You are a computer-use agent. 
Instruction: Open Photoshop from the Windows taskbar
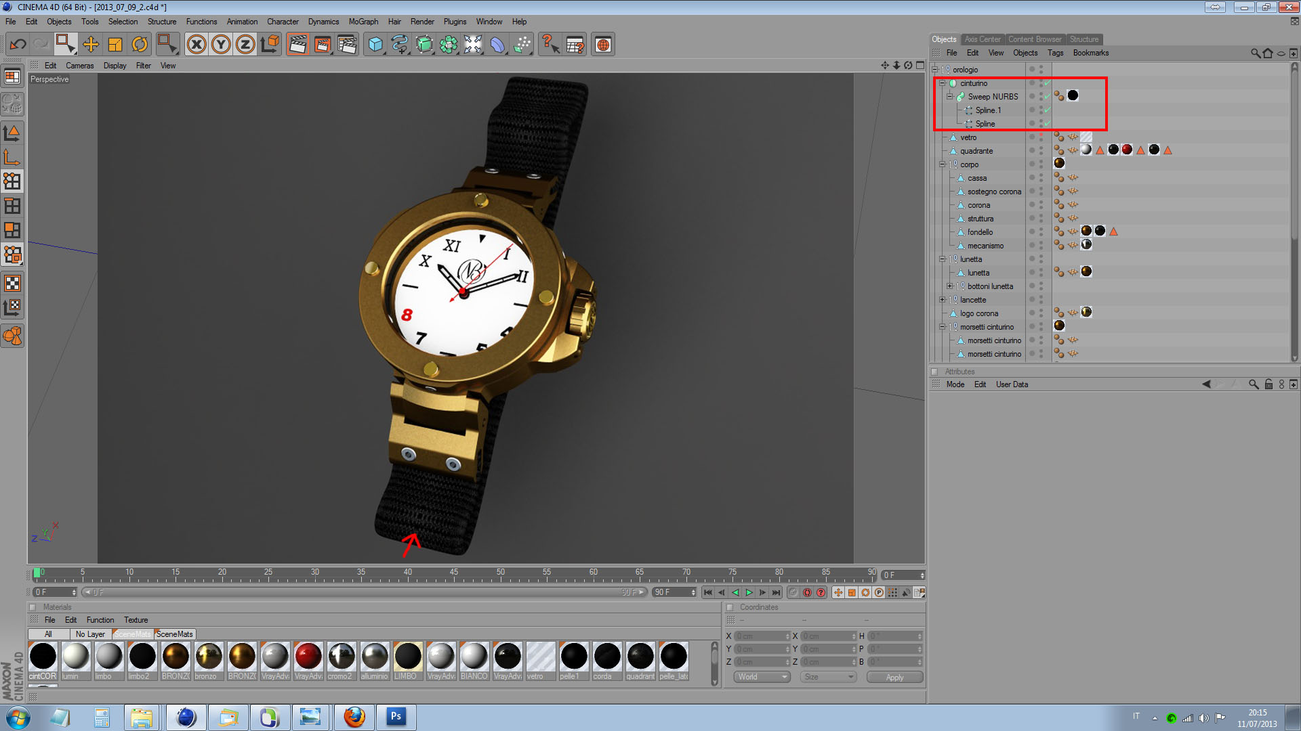point(396,717)
